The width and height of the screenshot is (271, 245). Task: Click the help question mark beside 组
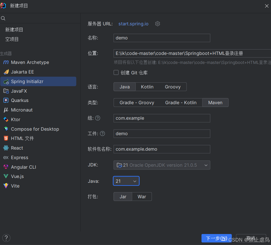(98, 118)
